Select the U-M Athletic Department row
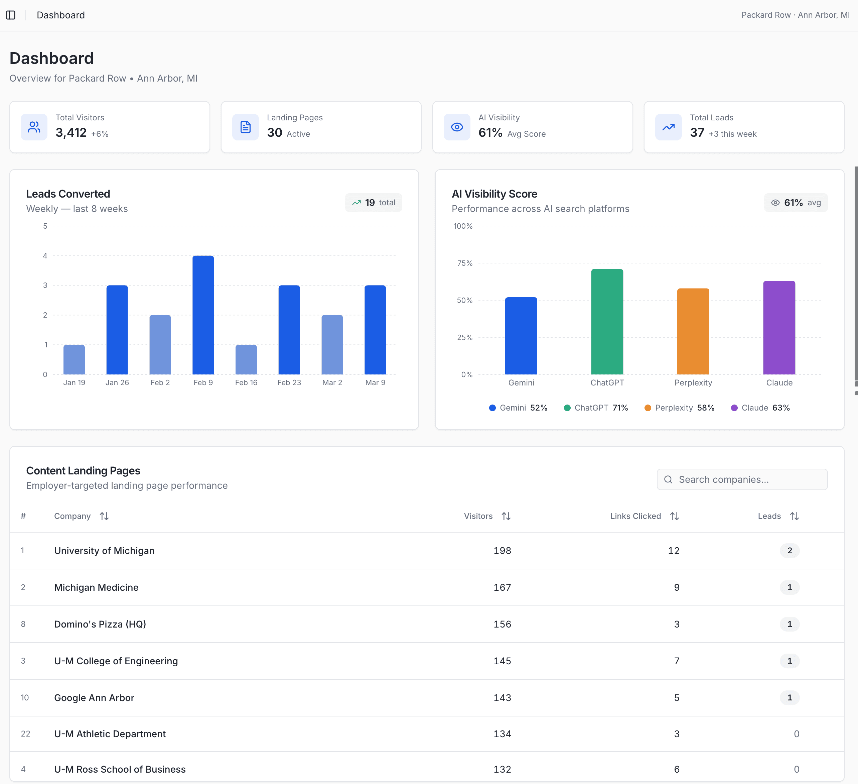This screenshot has height=784, width=858. point(427,734)
